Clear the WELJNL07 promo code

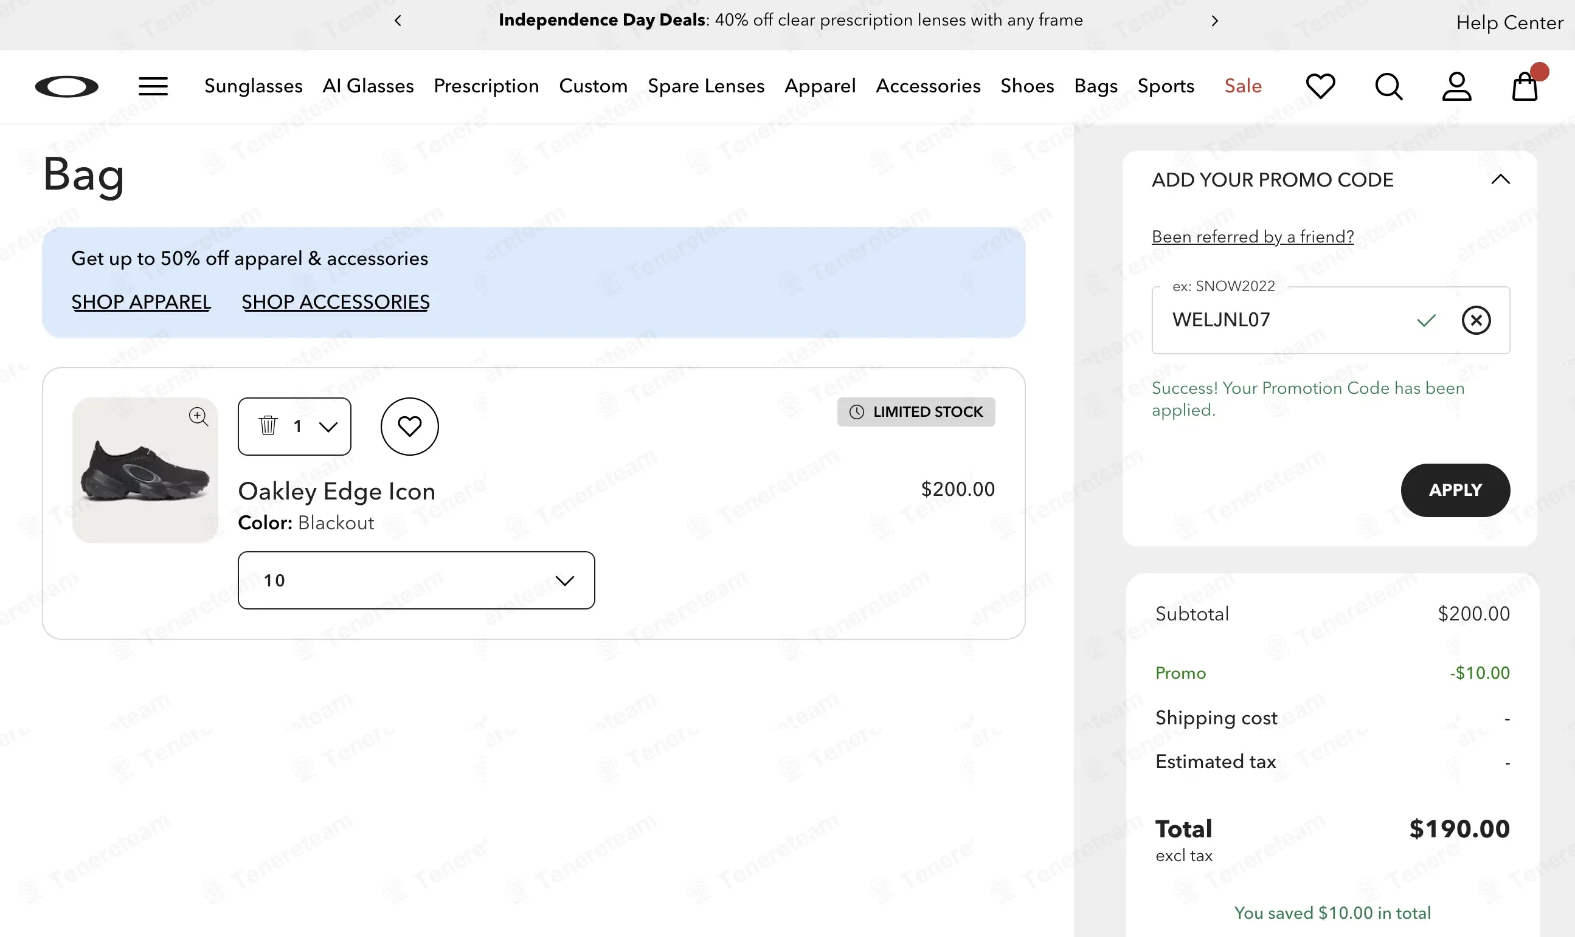pyautogui.click(x=1476, y=320)
